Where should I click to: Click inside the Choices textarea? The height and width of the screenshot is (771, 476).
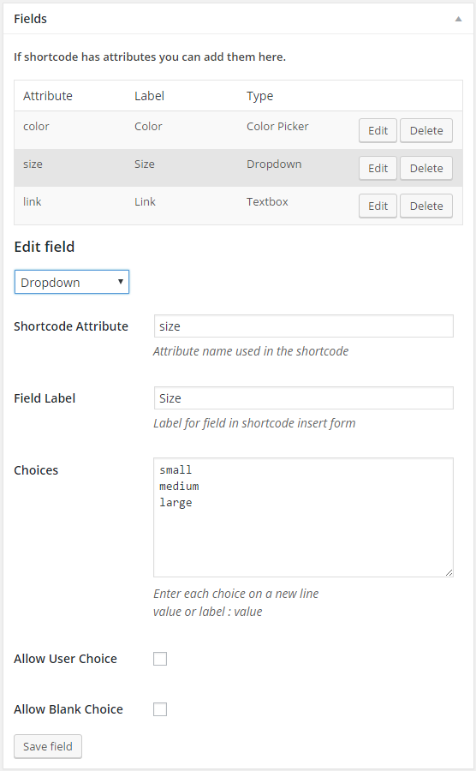(x=304, y=517)
